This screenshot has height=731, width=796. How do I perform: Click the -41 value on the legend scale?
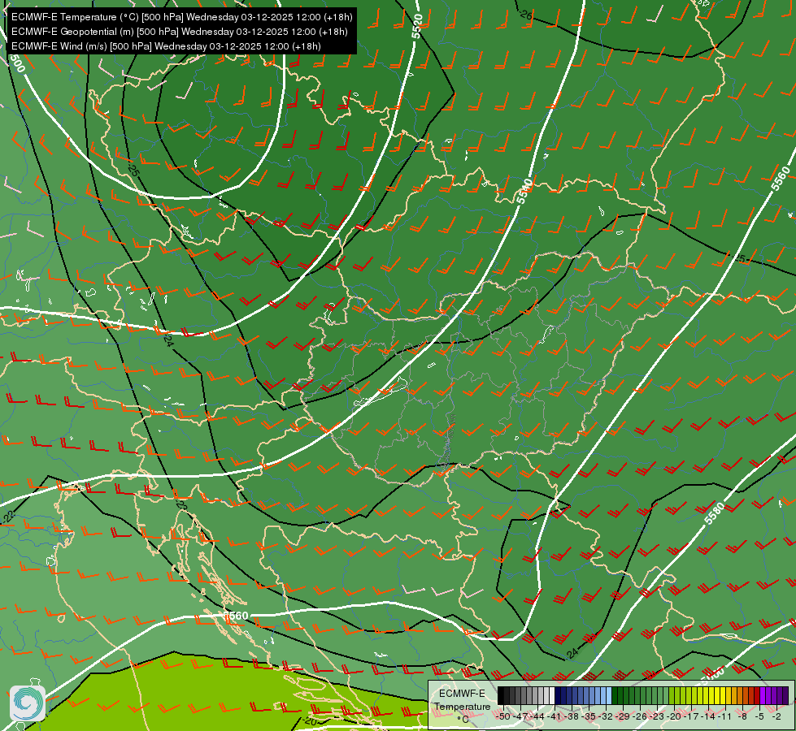555,716
